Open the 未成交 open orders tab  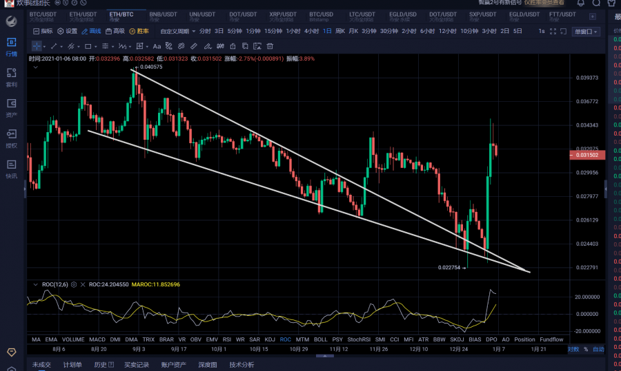coord(41,365)
